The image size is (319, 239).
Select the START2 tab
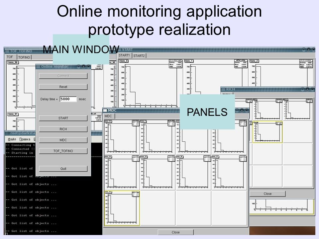(x=139, y=56)
